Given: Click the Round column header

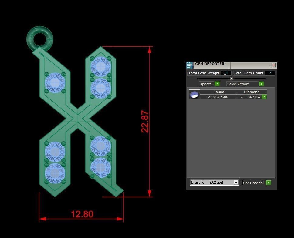Looking at the screenshot, I should 218,92.
